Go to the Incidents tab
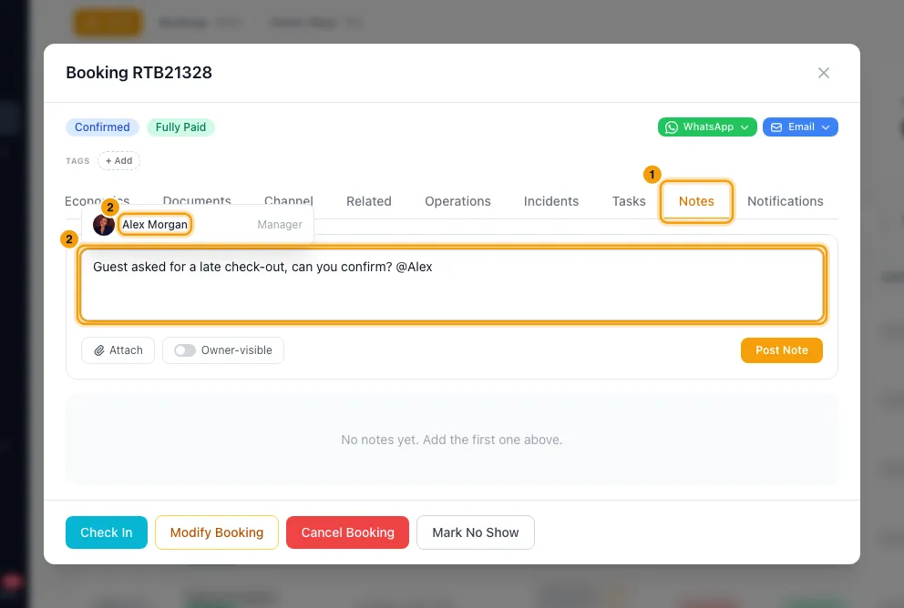Screen dimensions: 904x608 click(x=551, y=201)
